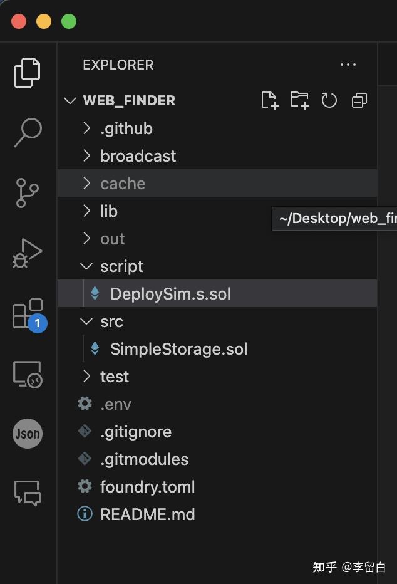Viewport: 397px width, 584px height.
Task: Open the Remote Explorer view
Action: click(28, 374)
